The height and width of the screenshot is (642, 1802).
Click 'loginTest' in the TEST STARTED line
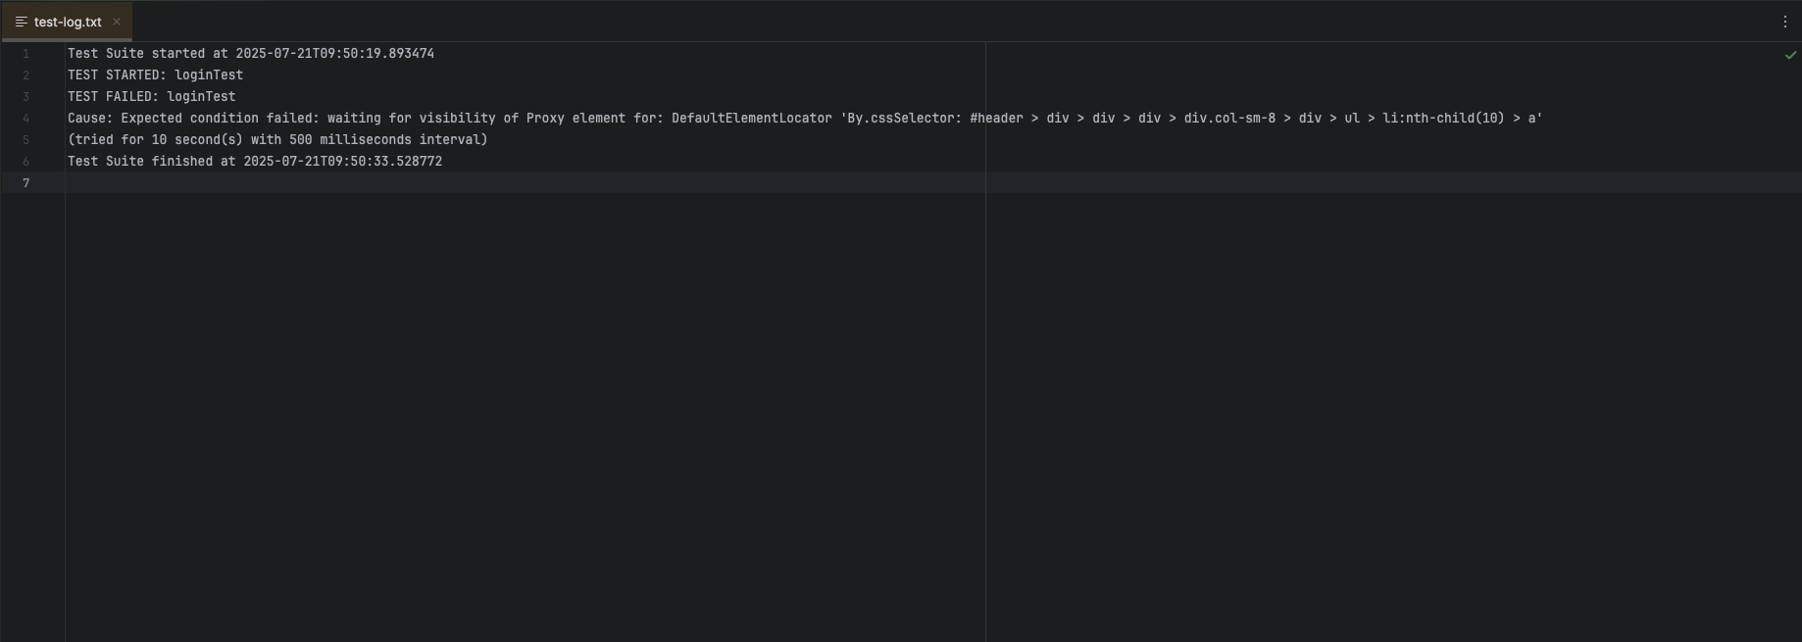click(x=209, y=75)
